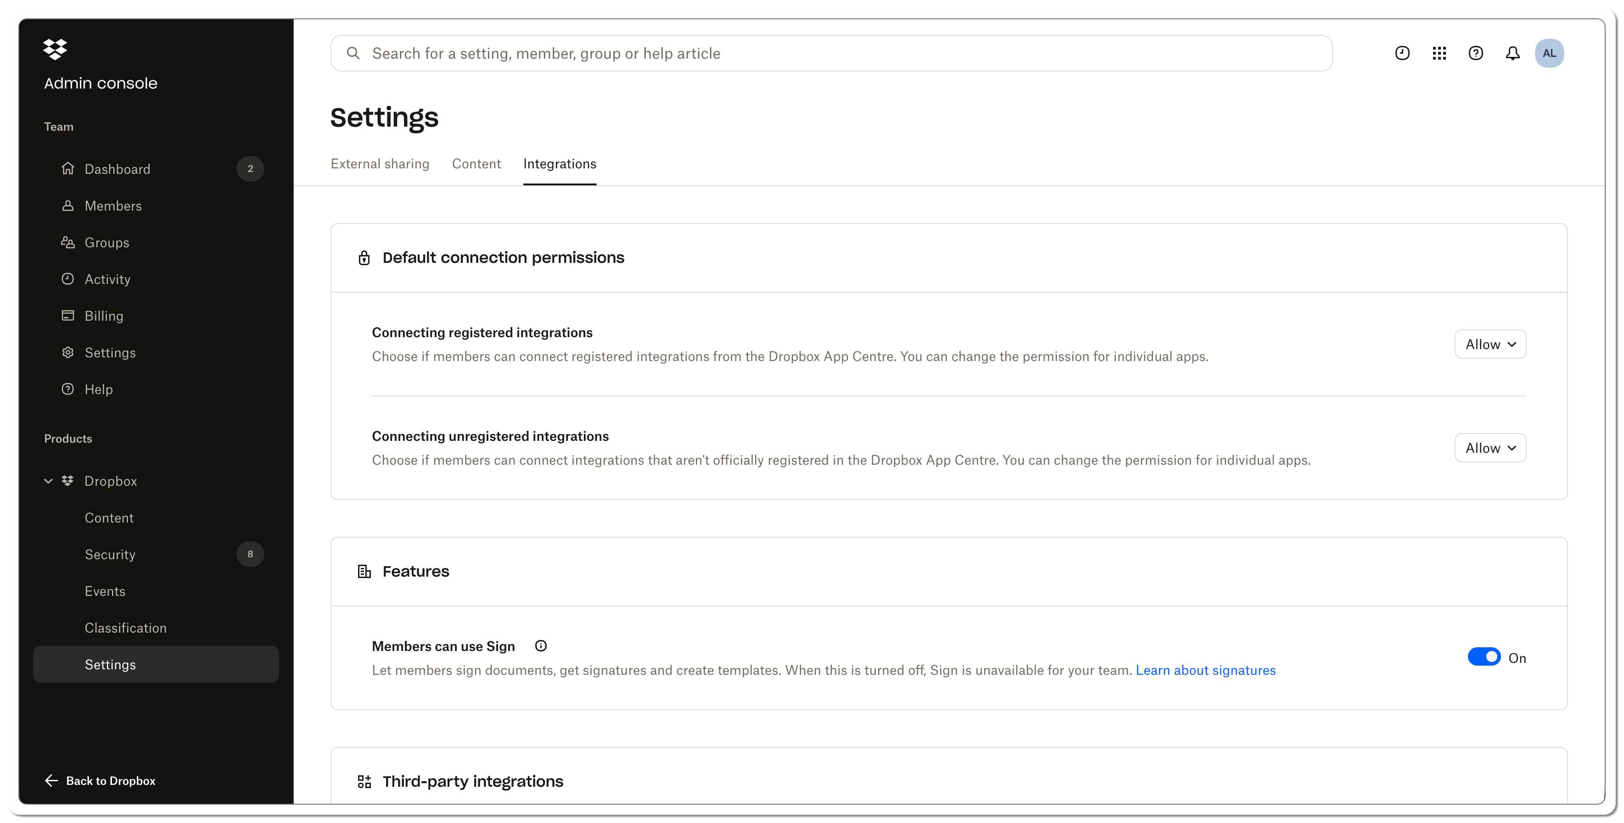Viewport: 1624px width, 823px height.
Task: Click the info icon beside Members can use Sign
Action: coord(541,646)
